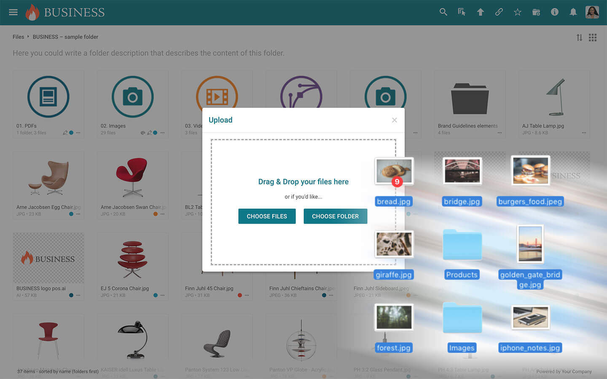Viewport: 607px width, 379px height.
Task: Click the dragged iphone_notes.jpg file icon
Action: point(530,317)
